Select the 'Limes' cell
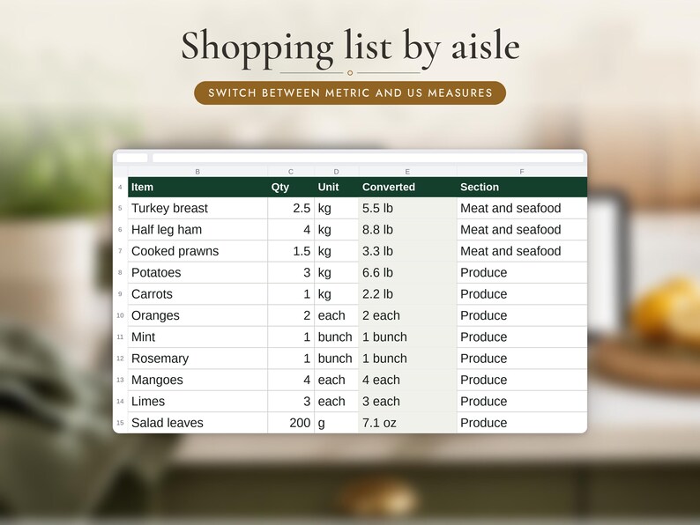The image size is (700, 525). [x=197, y=401]
